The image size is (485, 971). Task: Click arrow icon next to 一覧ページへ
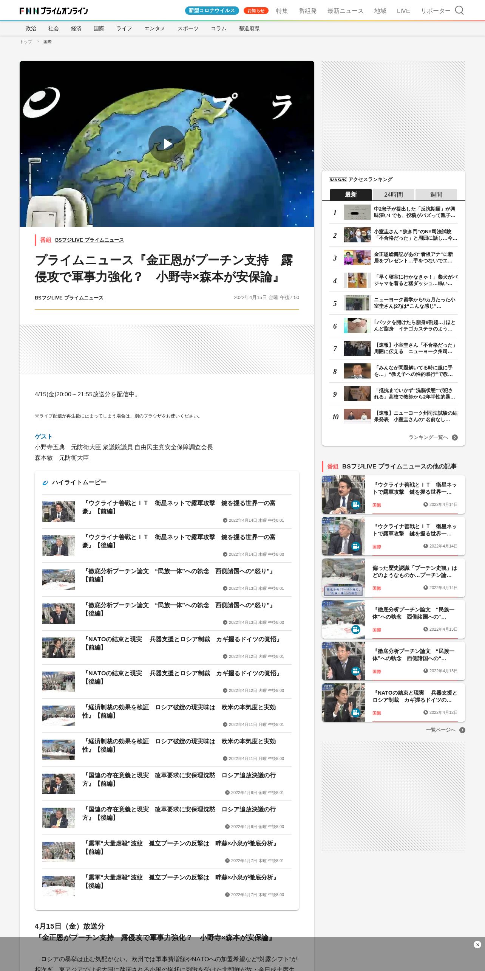coord(462,730)
